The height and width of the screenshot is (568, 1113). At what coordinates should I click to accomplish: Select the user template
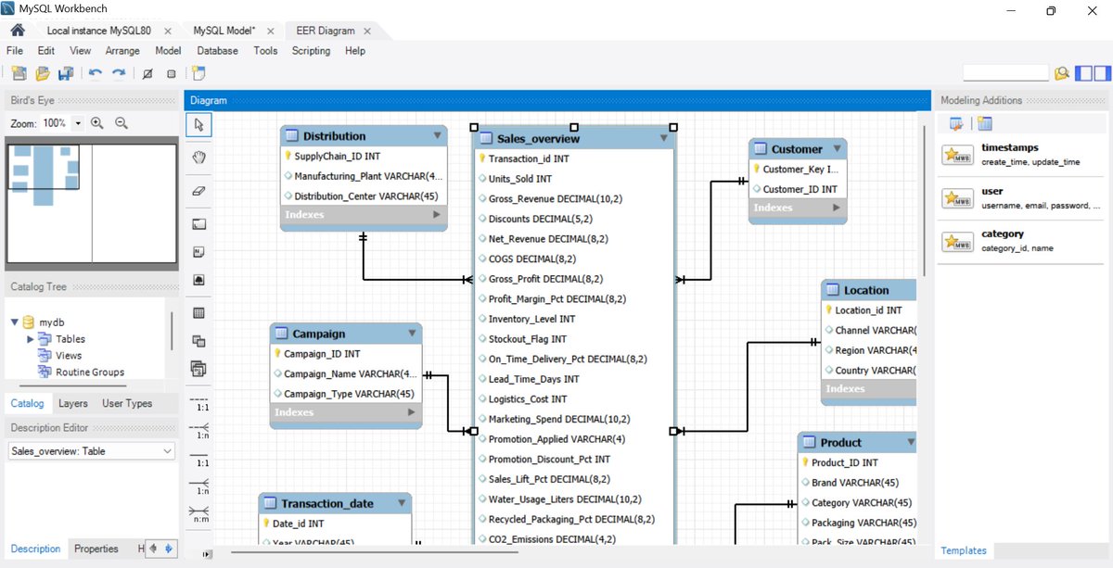(x=1022, y=198)
